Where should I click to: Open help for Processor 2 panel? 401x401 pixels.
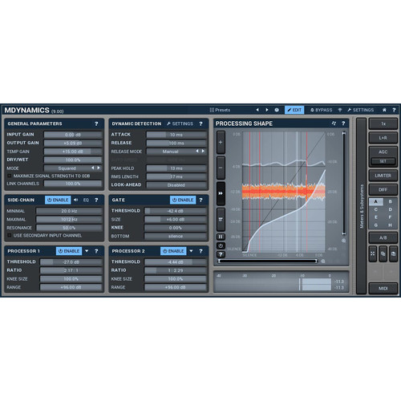click(x=200, y=251)
